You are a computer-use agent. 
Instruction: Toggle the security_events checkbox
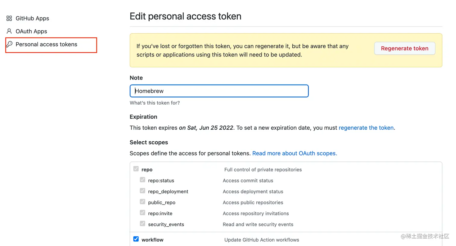(x=143, y=224)
